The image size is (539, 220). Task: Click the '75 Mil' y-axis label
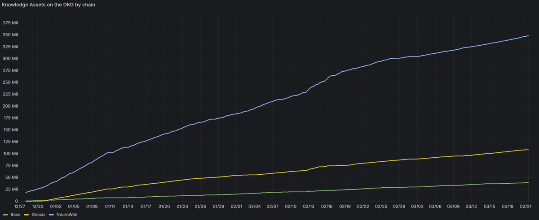[11, 165]
